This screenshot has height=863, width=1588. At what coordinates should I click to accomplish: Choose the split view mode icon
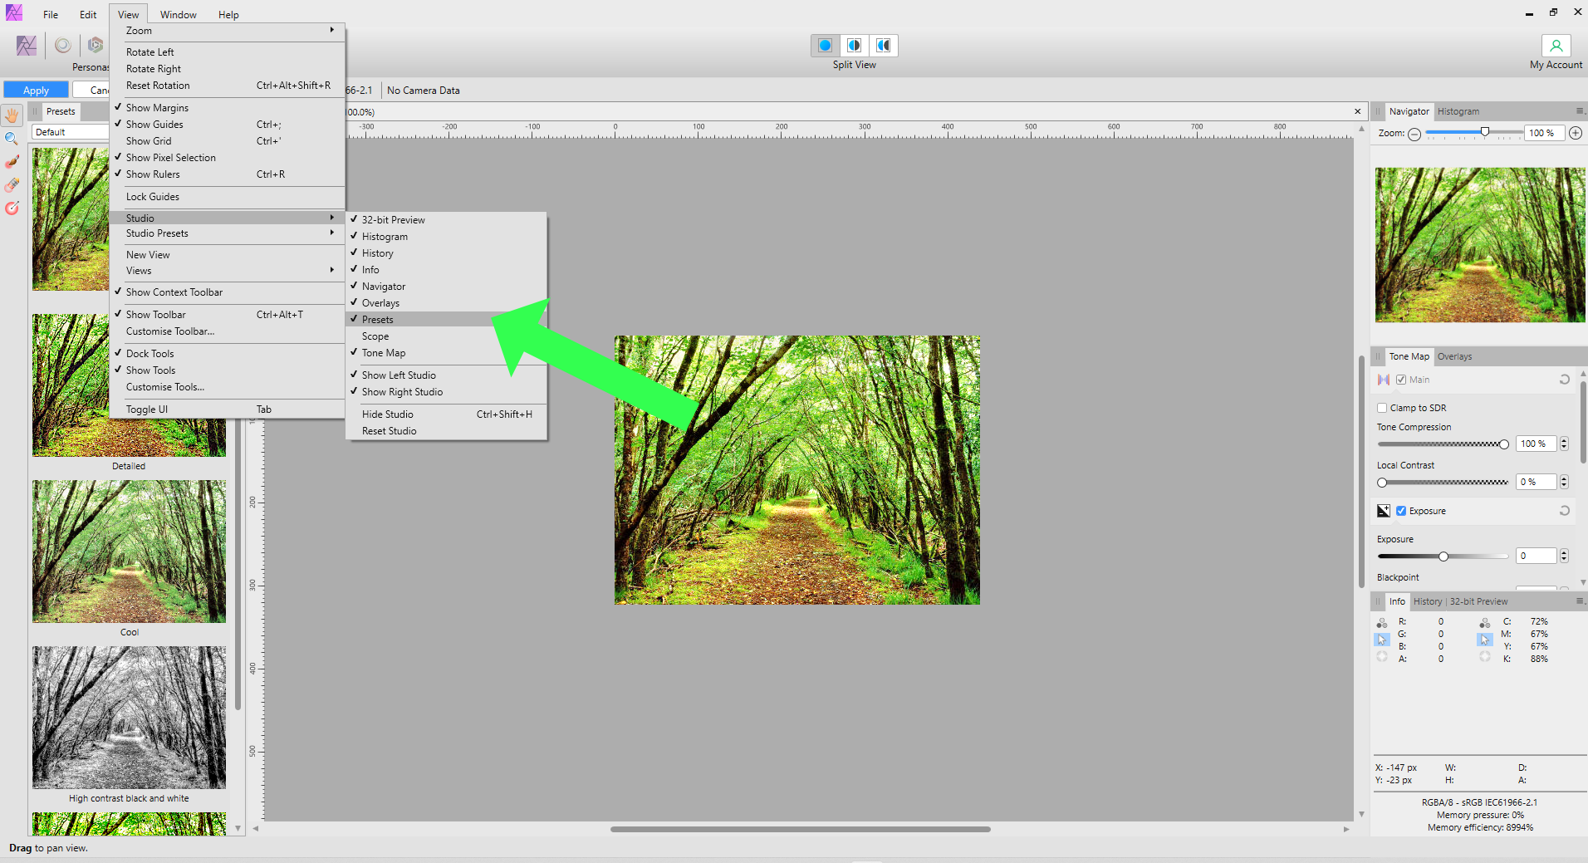(x=854, y=46)
